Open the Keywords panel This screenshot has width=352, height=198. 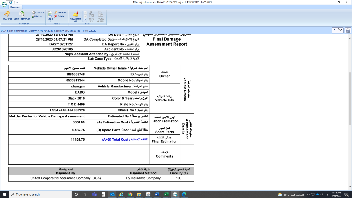[x=7, y=15]
